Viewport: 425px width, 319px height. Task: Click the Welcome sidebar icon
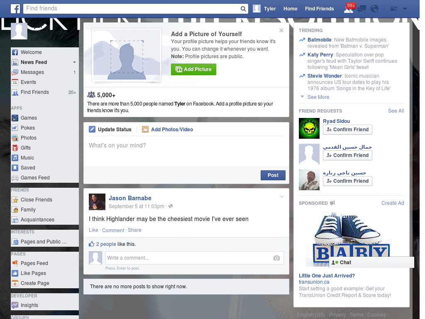(x=15, y=52)
